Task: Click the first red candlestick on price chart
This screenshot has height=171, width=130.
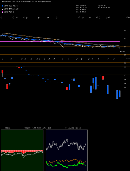Action: click(x=2, y=71)
